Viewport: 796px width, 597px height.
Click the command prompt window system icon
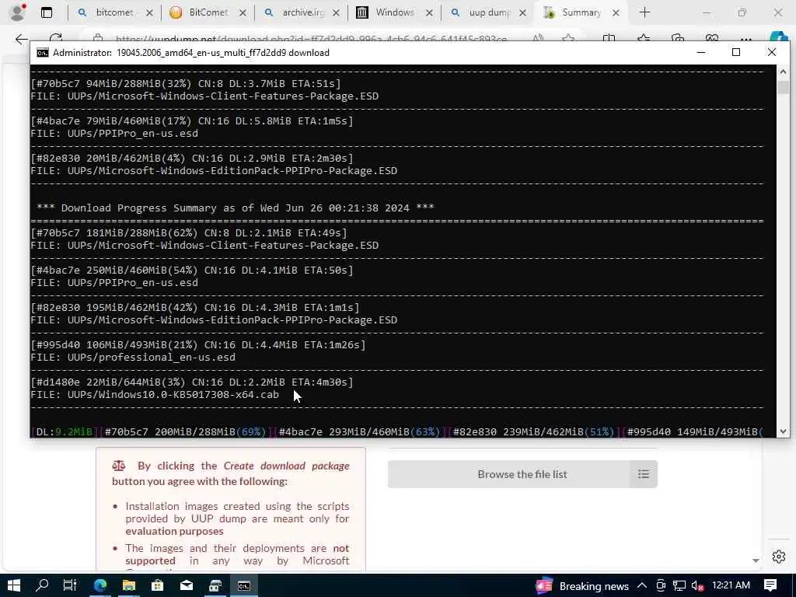point(42,53)
